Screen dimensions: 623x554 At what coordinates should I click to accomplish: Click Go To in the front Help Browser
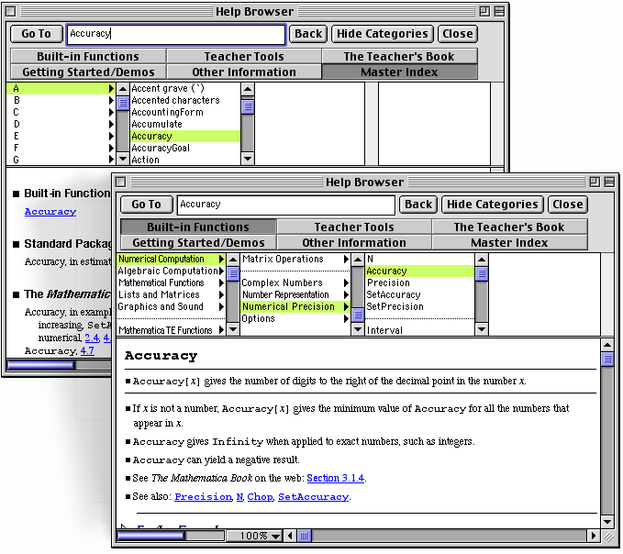coord(147,205)
